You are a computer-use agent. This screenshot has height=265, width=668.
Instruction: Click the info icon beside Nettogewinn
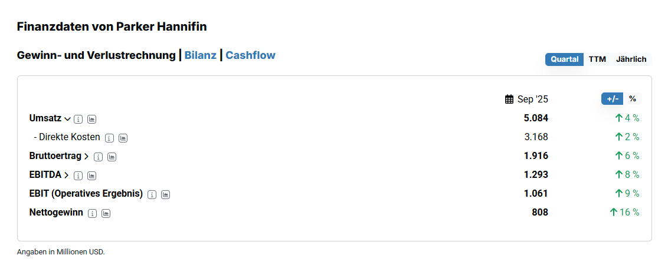tap(92, 213)
